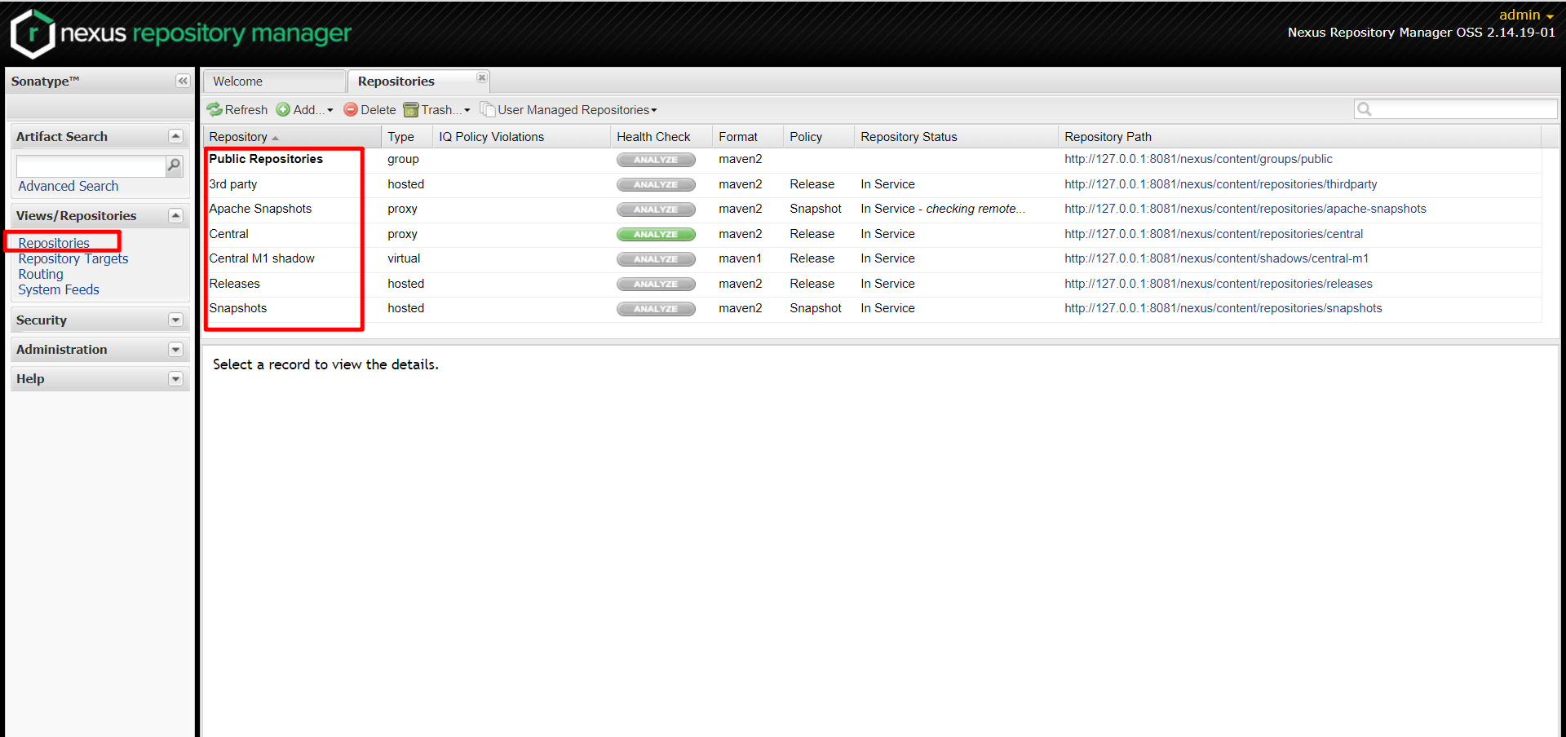Viewport: 1566px width, 737px height.
Task: Click Analyze for Apache Snapshots
Action: coord(656,210)
